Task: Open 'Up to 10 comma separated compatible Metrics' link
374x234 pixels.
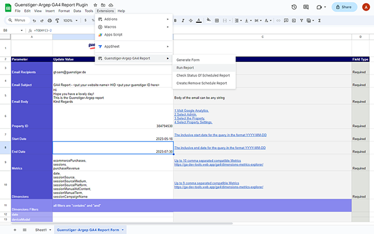Action: click(x=207, y=161)
